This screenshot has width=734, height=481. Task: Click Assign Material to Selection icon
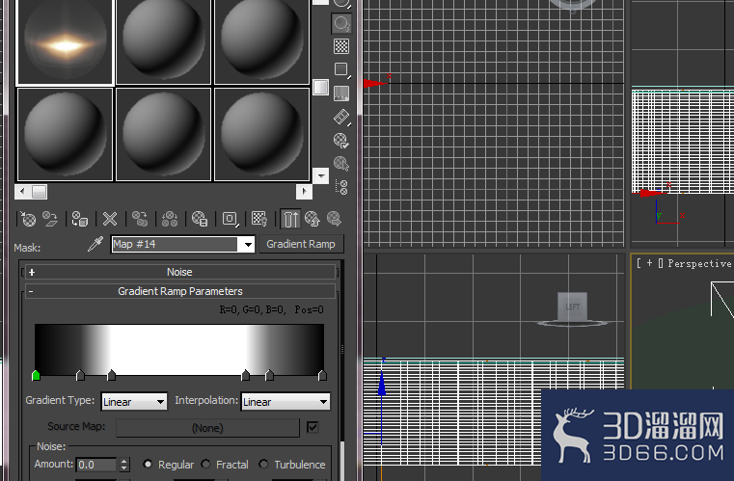point(80,219)
